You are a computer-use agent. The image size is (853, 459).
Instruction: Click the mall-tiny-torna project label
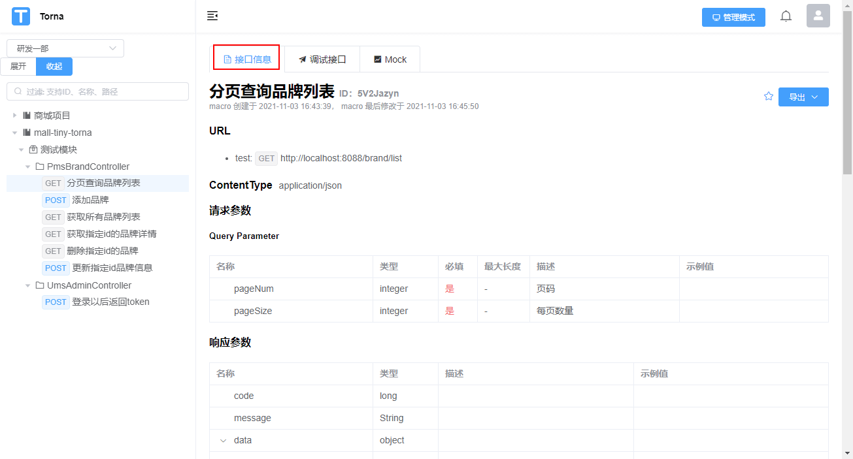[x=63, y=133]
